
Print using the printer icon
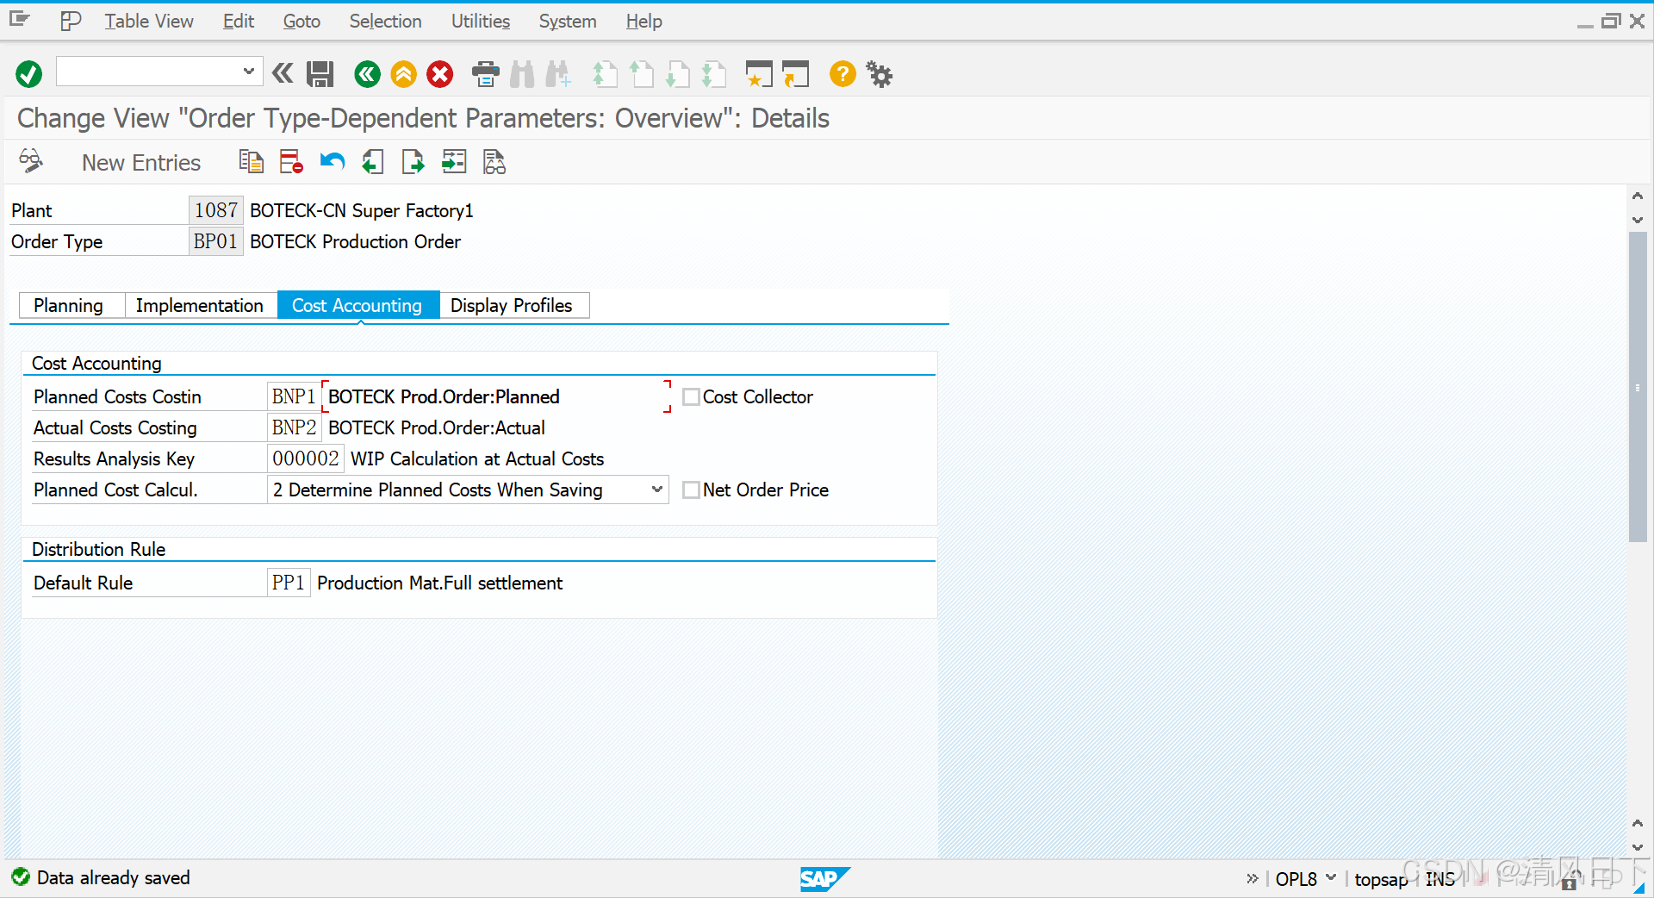(486, 74)
